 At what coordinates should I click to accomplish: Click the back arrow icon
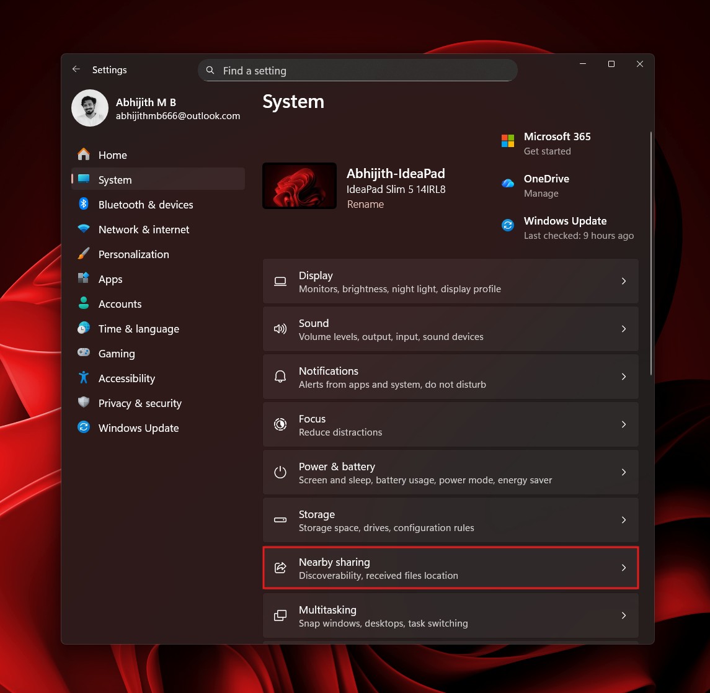click(x=76, y=69)
